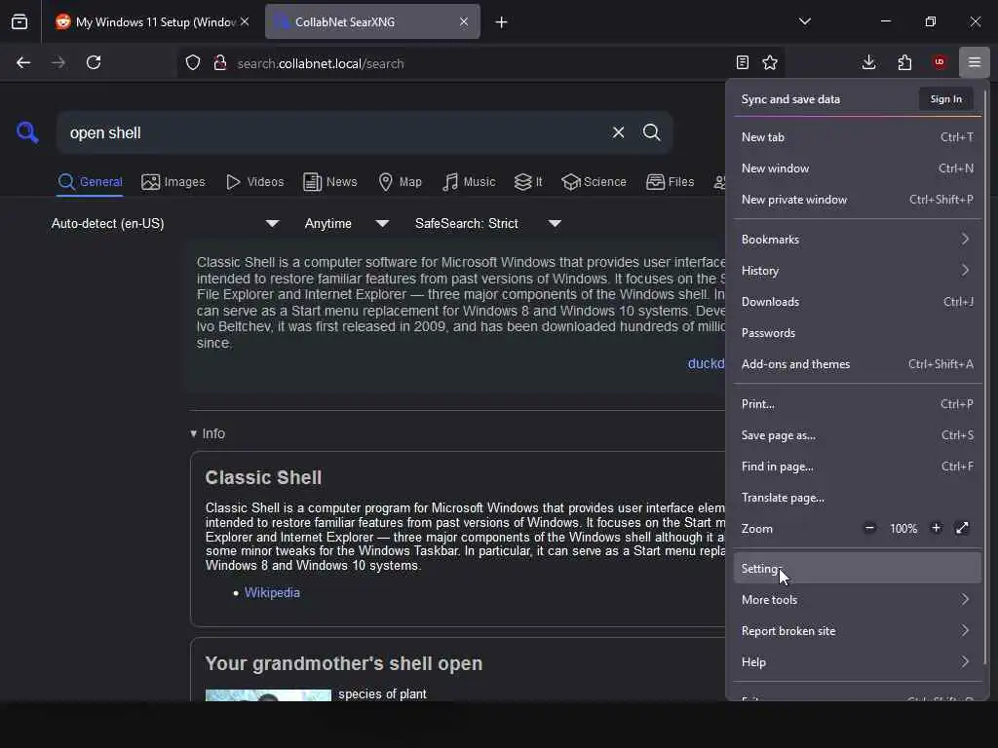Select the Music search category
This screenshot has height=748, width=998.
(469, 182)
